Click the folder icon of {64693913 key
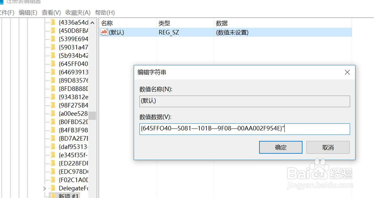 [x=53, y=72]
